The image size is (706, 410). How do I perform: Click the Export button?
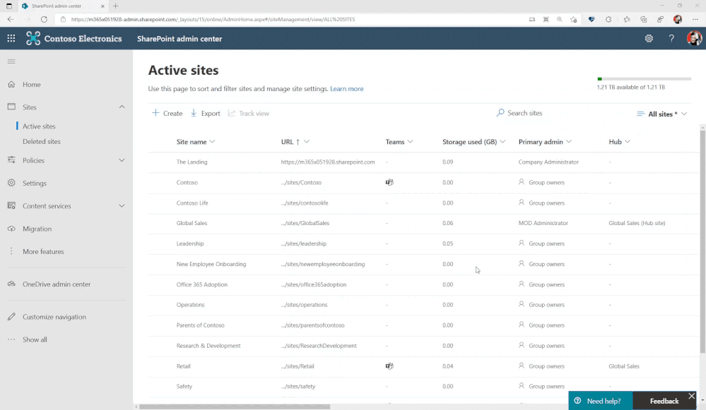click(x=206, y=114)
